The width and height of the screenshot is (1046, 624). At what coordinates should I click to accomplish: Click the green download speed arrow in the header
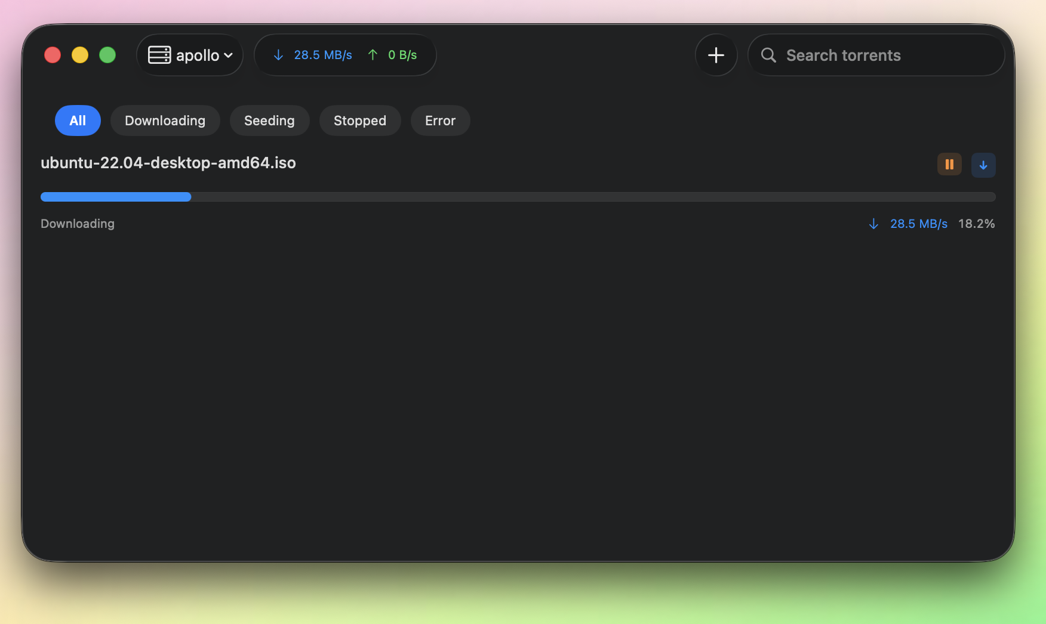click(278, 55)
